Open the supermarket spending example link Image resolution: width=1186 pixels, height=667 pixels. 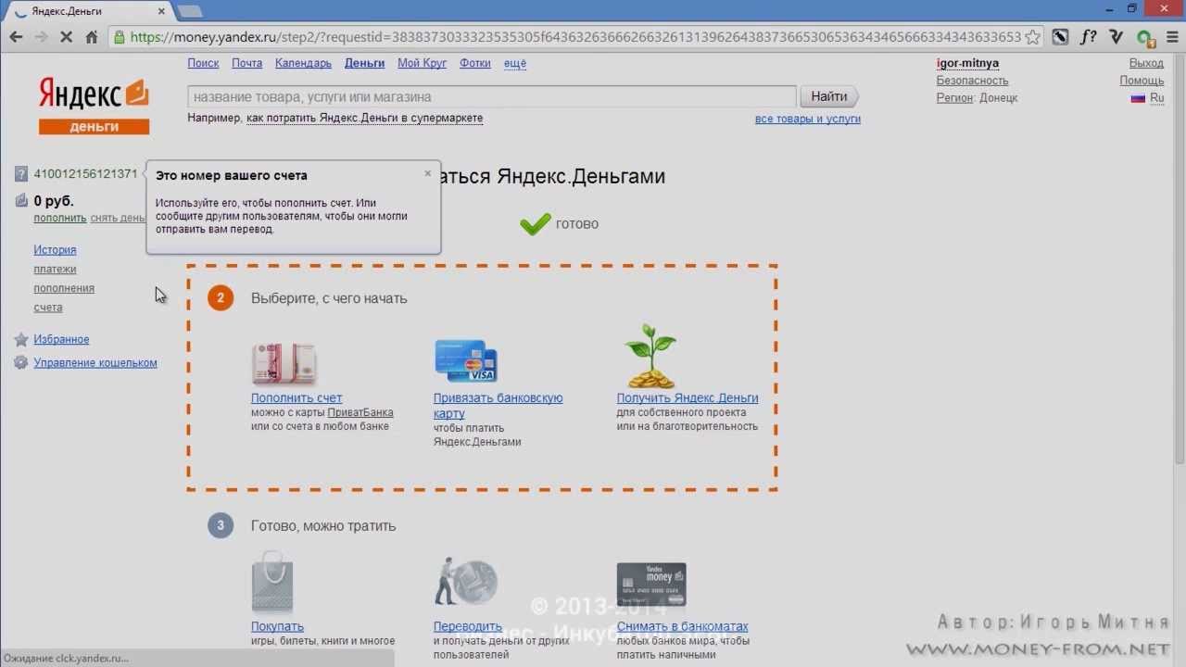tap(364, 118)
